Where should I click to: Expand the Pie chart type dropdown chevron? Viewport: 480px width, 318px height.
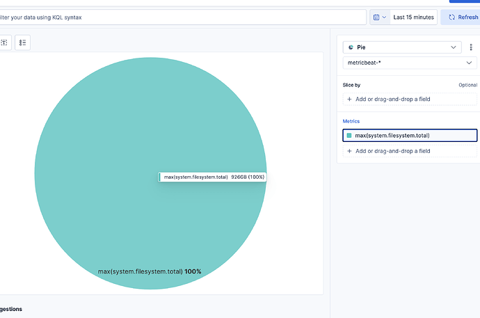click(x=453, y=47)
